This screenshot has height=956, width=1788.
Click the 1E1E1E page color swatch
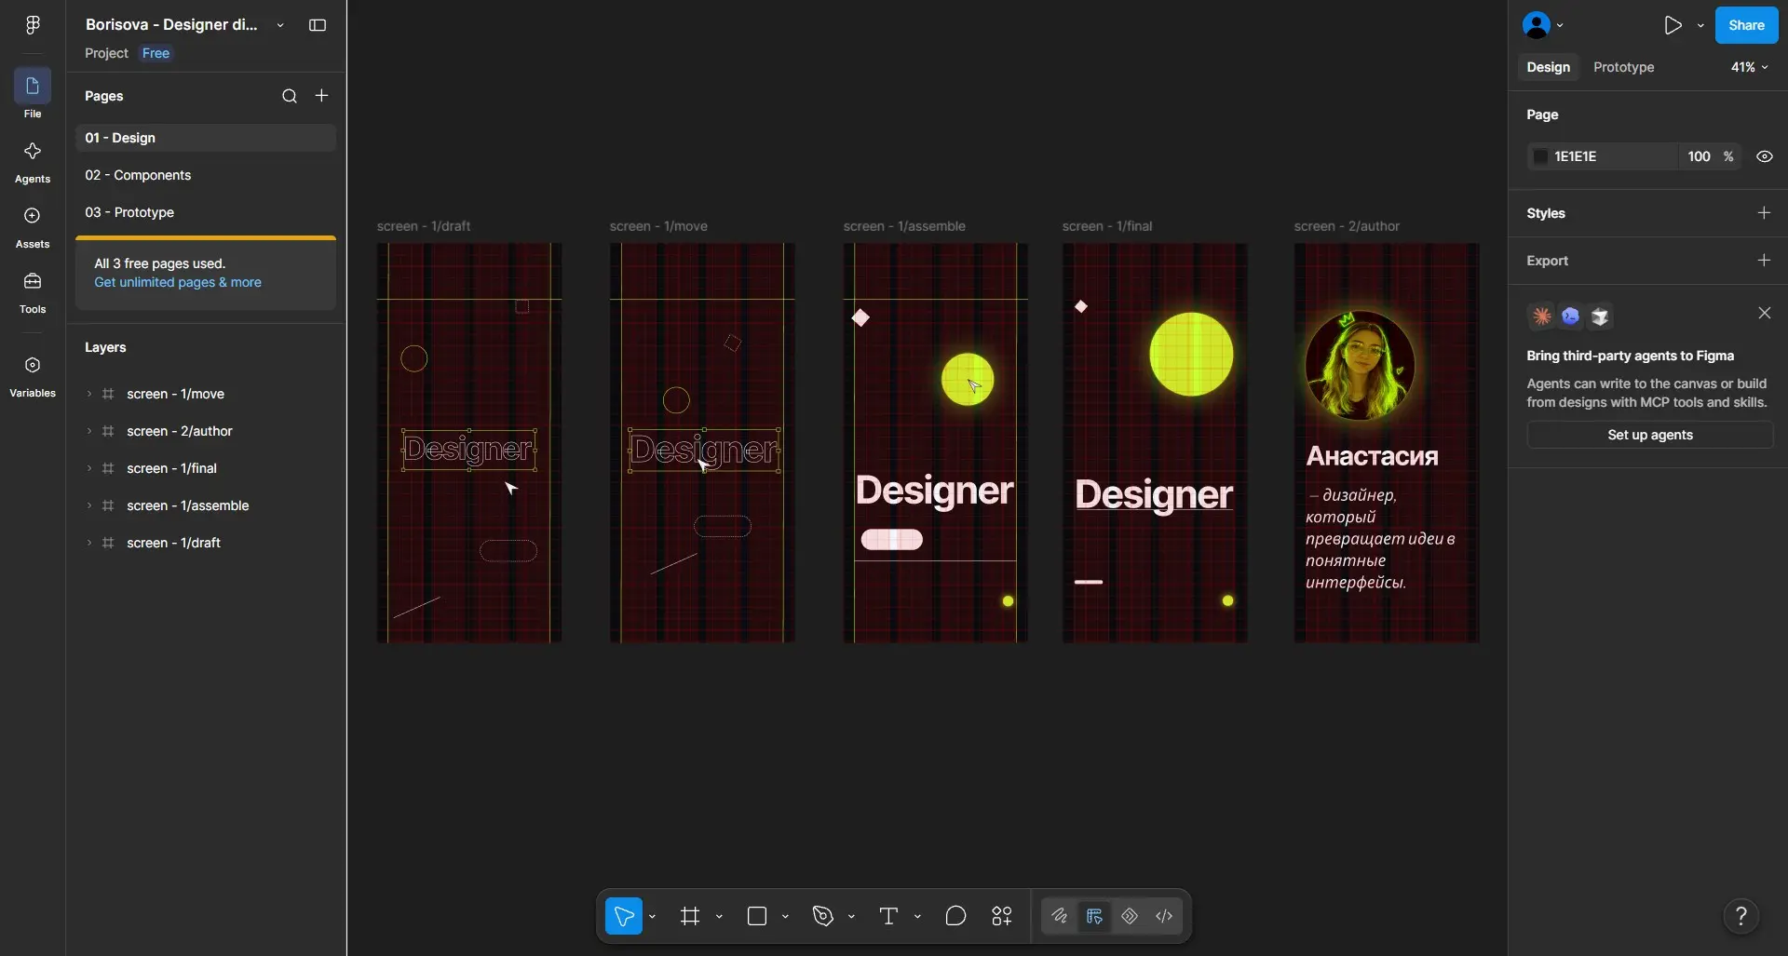[1540, 156]
